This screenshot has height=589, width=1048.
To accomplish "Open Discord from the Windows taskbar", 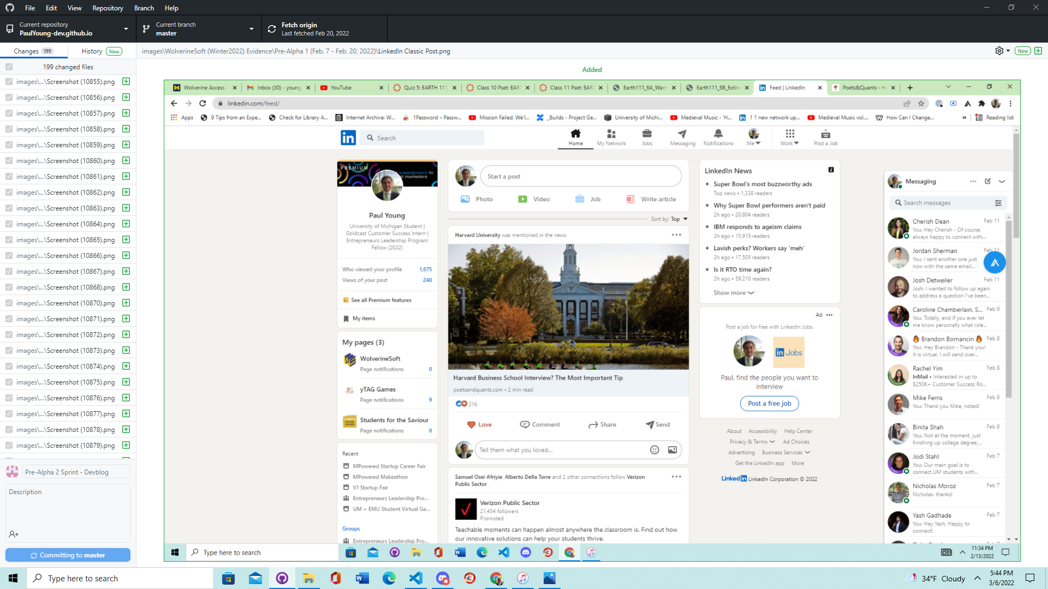I will click(x=443, y=578).
